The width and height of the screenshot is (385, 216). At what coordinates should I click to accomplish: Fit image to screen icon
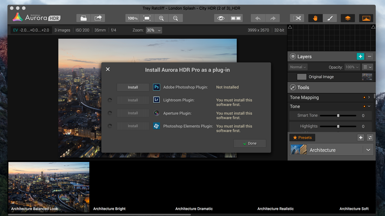click(147, 18)
